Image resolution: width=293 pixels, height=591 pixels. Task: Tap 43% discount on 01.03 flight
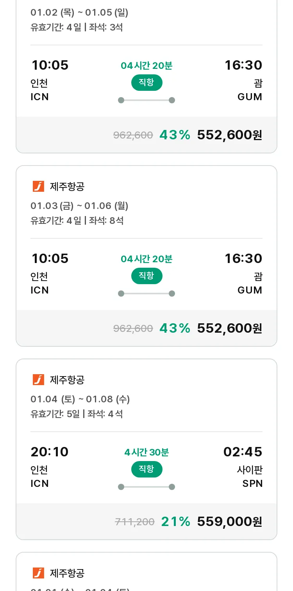[x=175, y=328]
